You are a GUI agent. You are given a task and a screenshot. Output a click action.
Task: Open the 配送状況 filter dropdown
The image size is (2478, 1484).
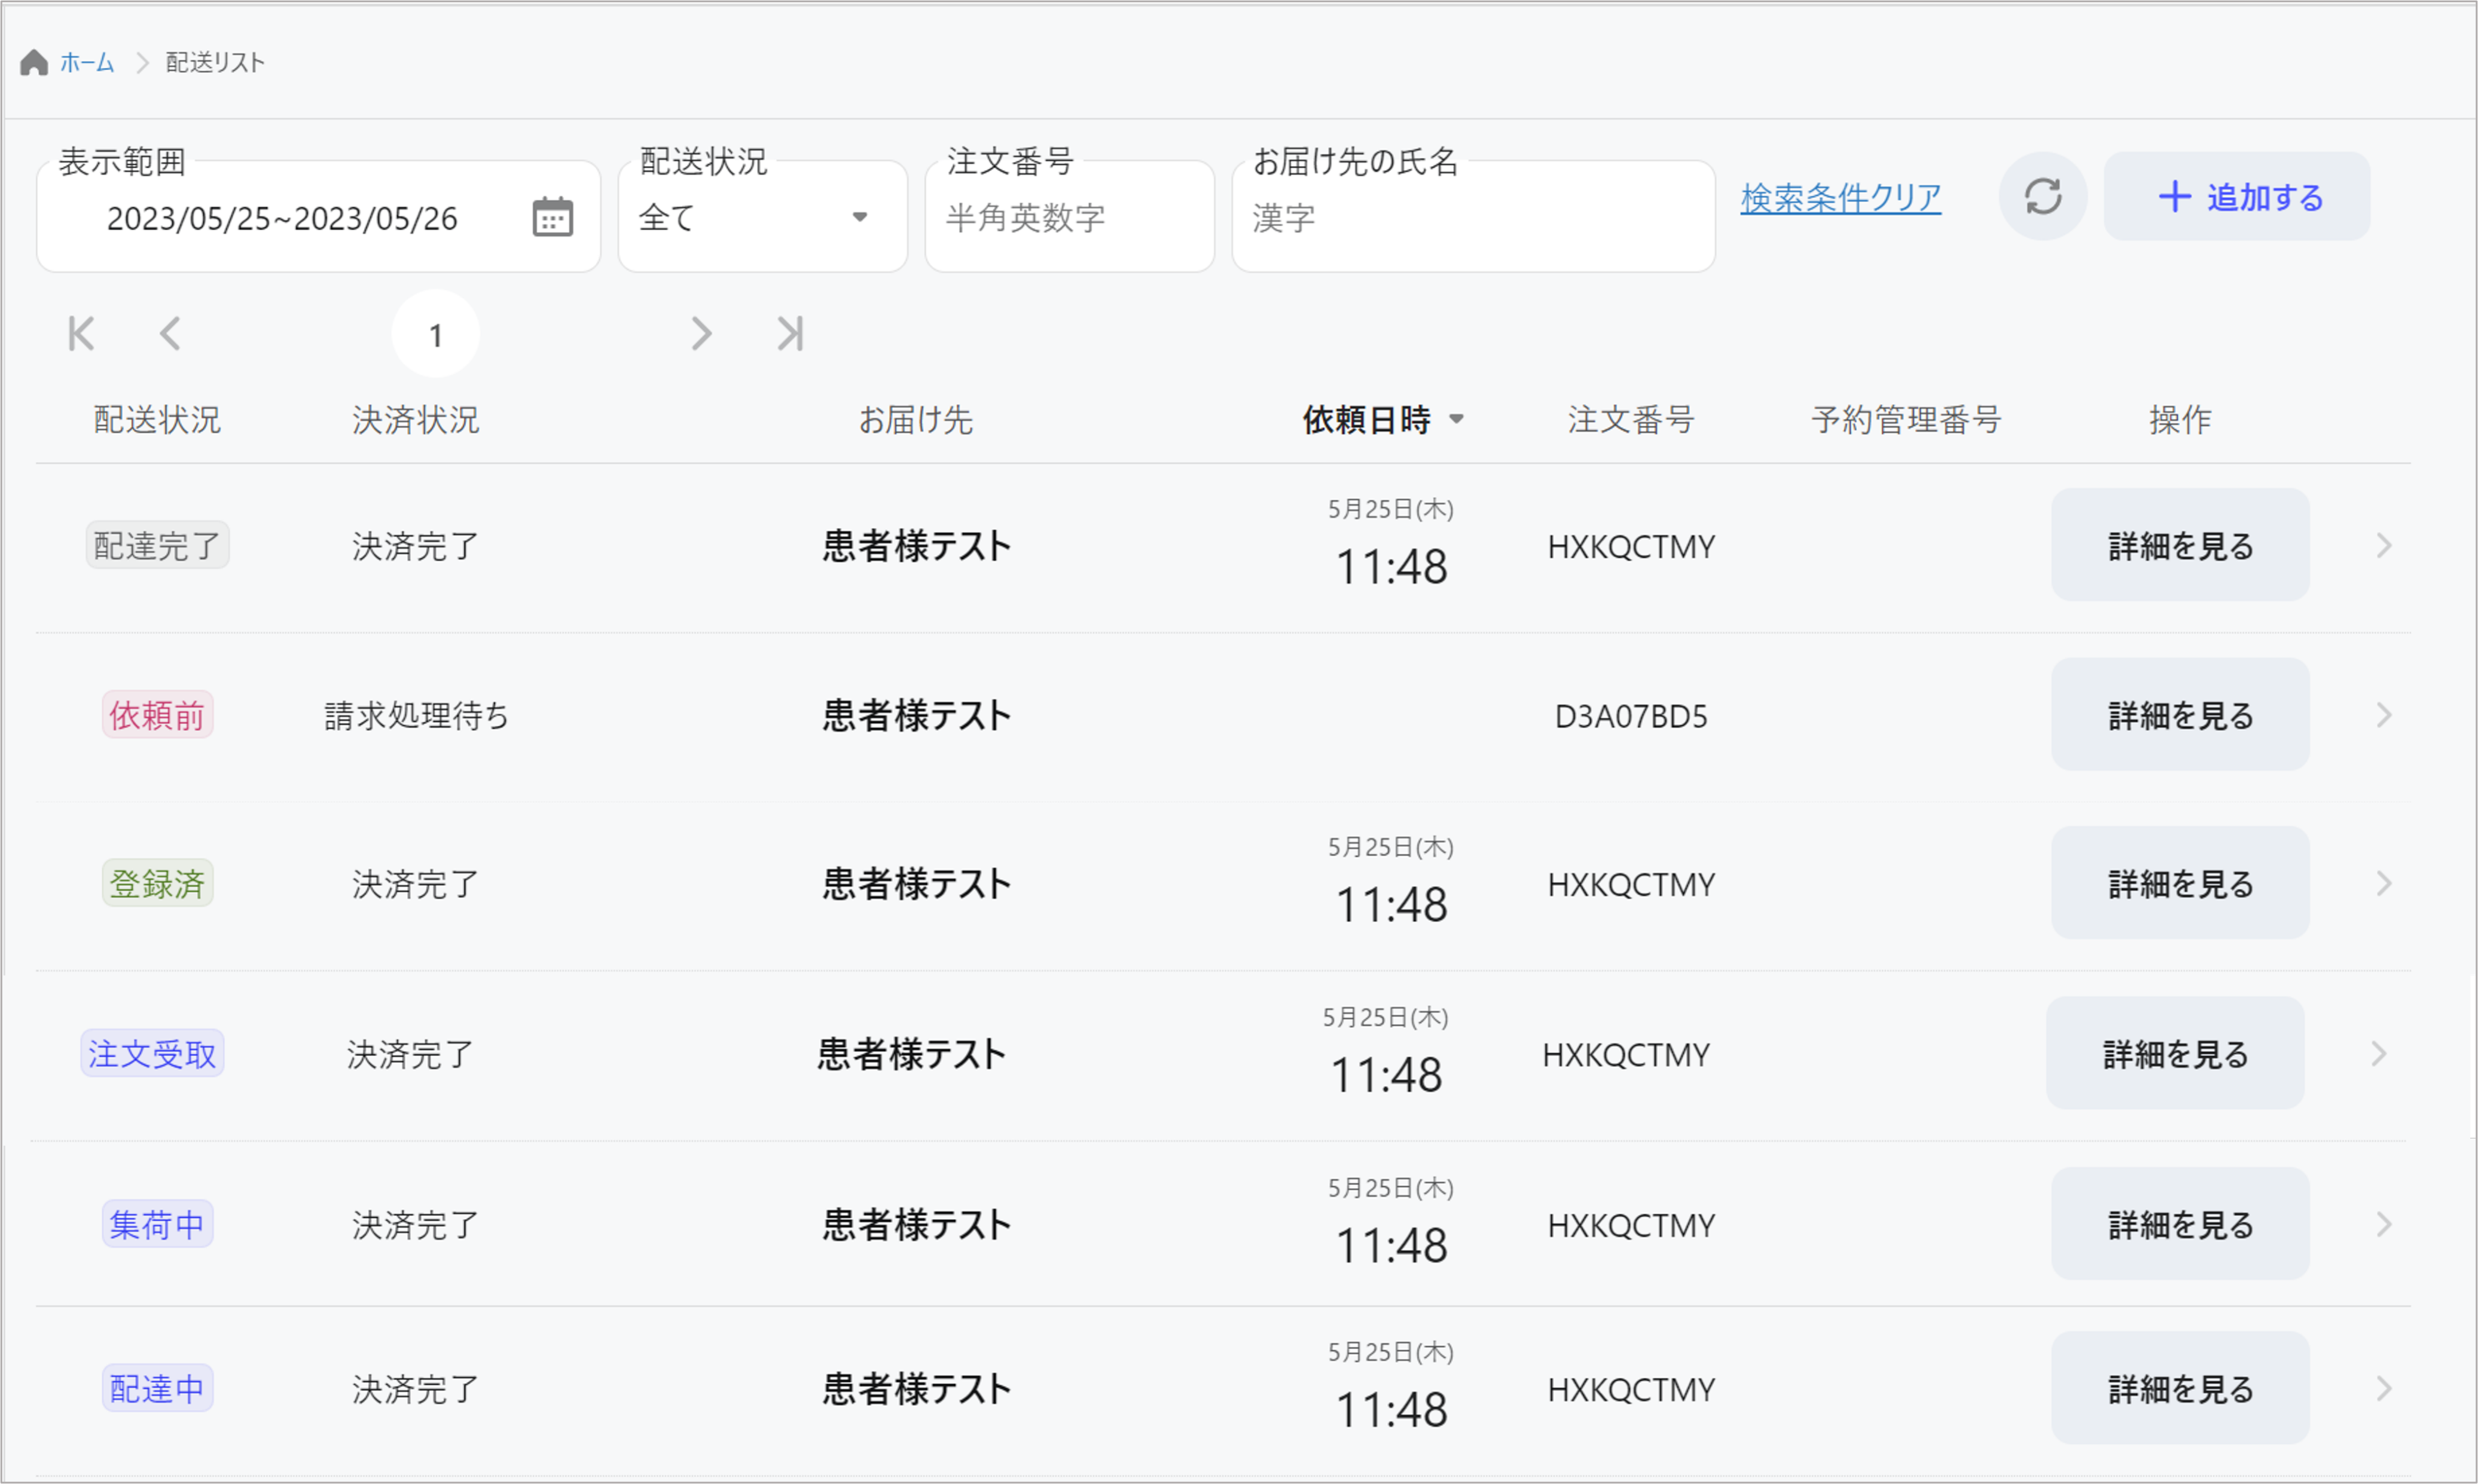click(x=762, y=217)
